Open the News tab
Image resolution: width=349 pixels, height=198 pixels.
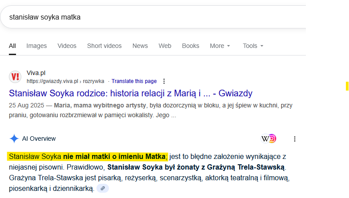(140, 46)
